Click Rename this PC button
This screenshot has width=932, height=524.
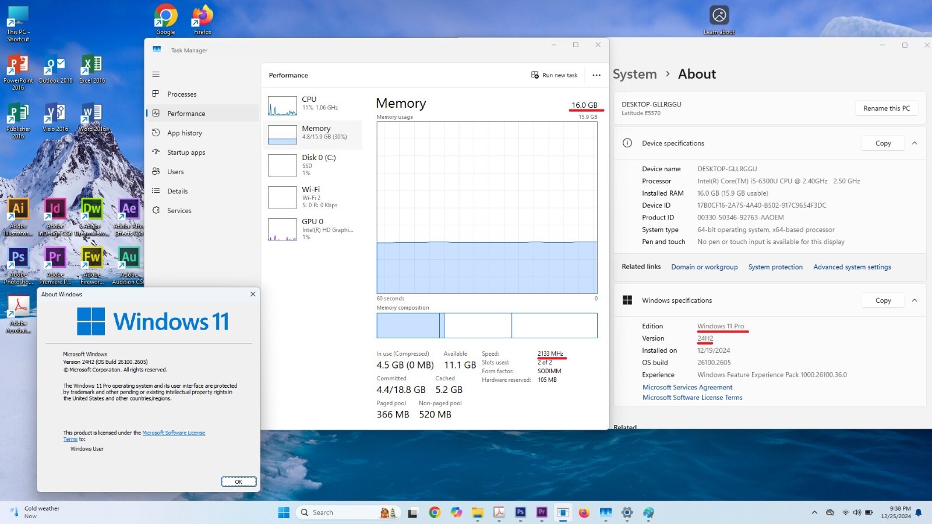tap(887, 108)
